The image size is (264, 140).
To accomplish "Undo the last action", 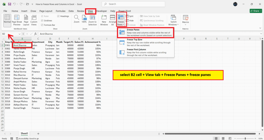I will [x=14, y=4].
